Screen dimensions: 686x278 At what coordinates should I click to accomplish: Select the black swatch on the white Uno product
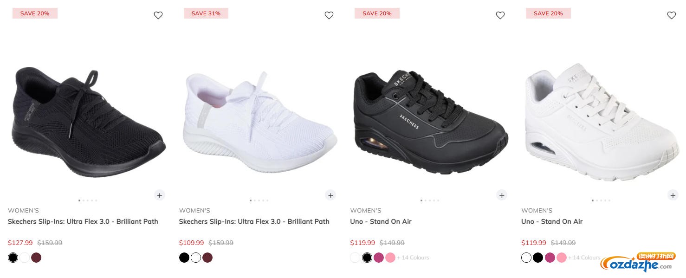tap(538, 258)
